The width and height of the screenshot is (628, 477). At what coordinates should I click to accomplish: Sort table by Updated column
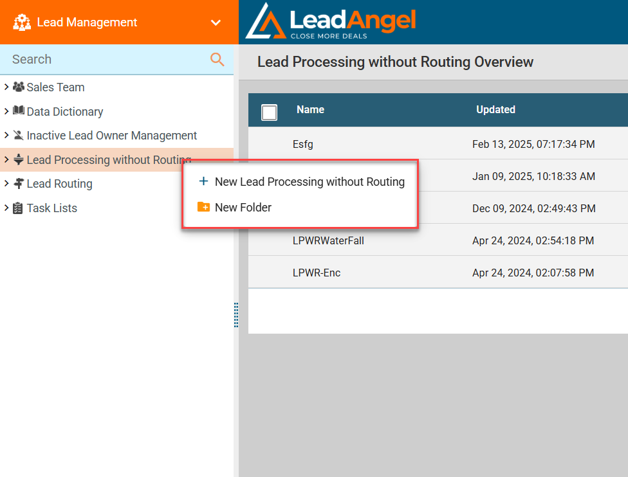[495, 110]
